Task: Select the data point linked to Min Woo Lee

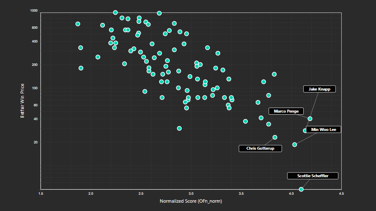Action: [x=295, y=145]
